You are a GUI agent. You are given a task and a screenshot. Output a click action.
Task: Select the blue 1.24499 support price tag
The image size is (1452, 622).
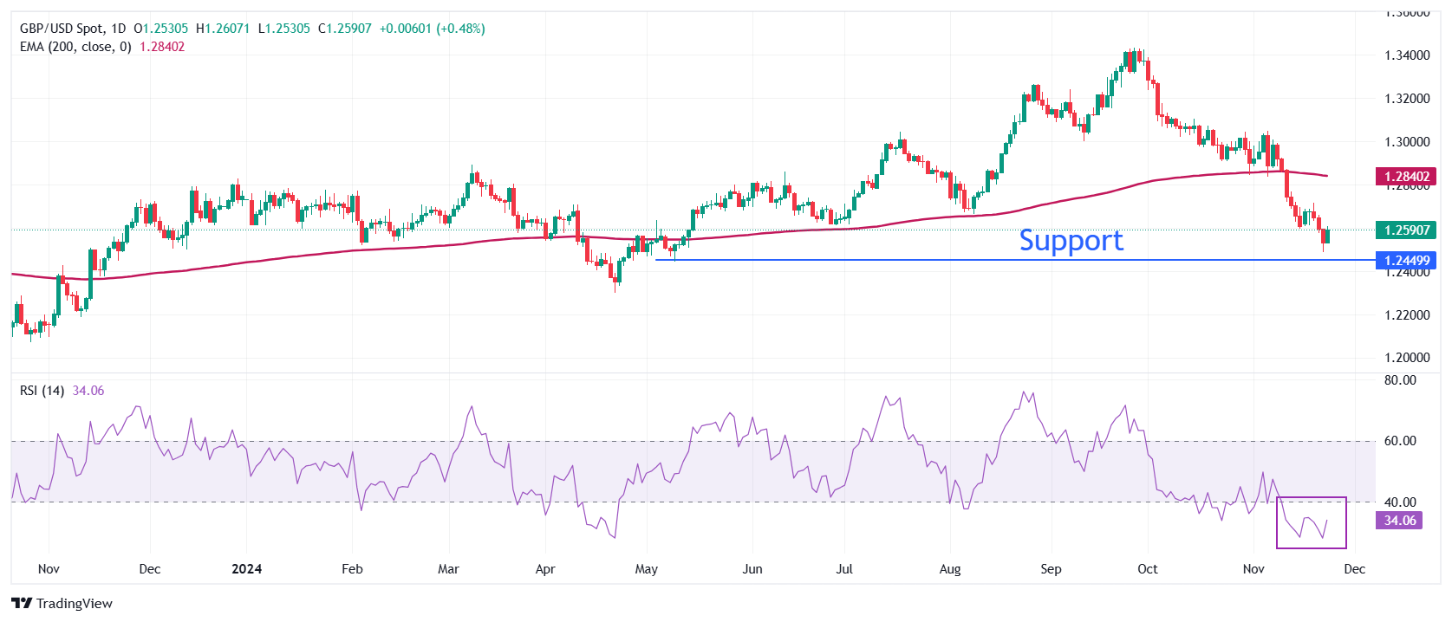click(x=1406, y=261)
